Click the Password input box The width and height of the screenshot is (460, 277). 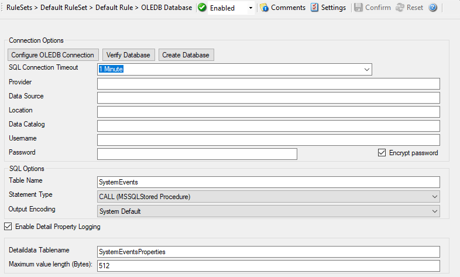[x=197, y=154]
